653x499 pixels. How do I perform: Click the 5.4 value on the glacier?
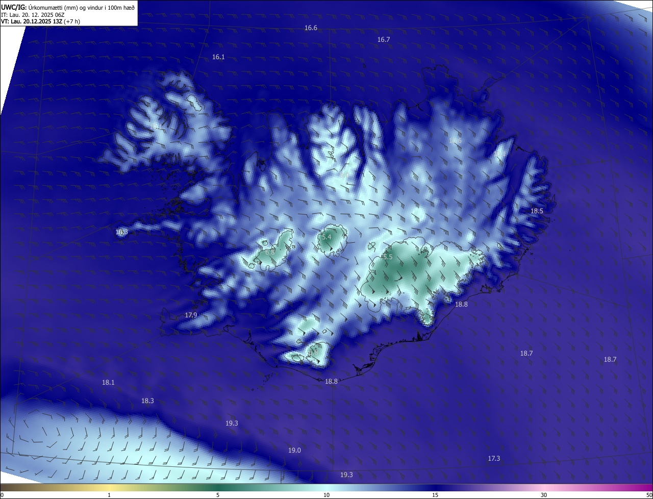(x=326, y=237)
